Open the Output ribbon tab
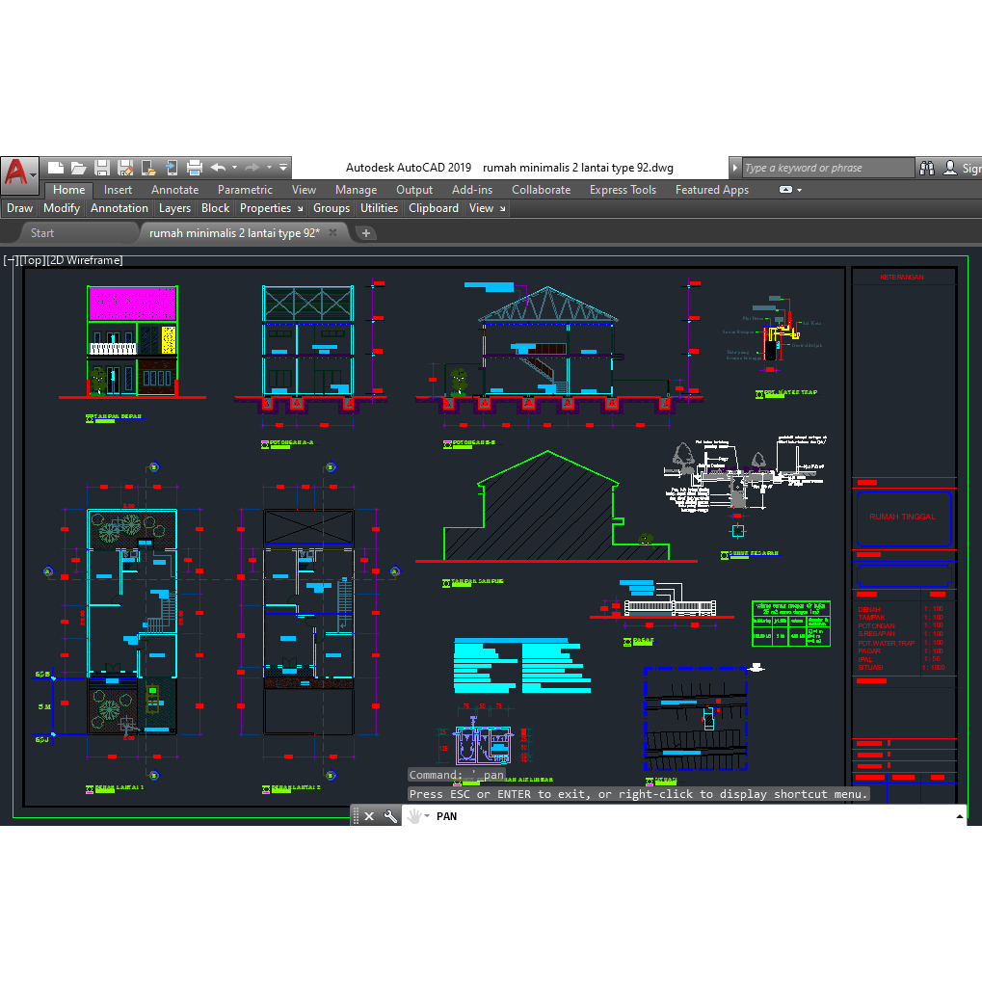This screenshot has height=982, width=982. (414, 190)
